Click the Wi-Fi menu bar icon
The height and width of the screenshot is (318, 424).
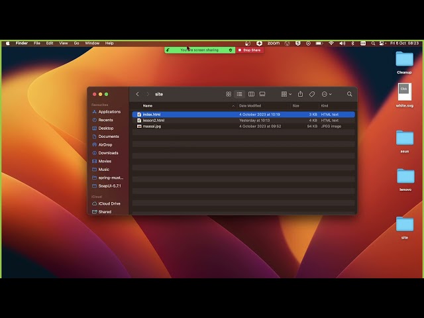(331, 43)
